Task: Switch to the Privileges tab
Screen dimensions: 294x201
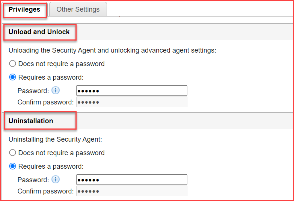Action: [24, 10]
